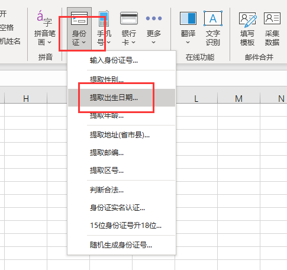Click the 银行卡 bank card icon
287x270 pixels.
(129, 18)
